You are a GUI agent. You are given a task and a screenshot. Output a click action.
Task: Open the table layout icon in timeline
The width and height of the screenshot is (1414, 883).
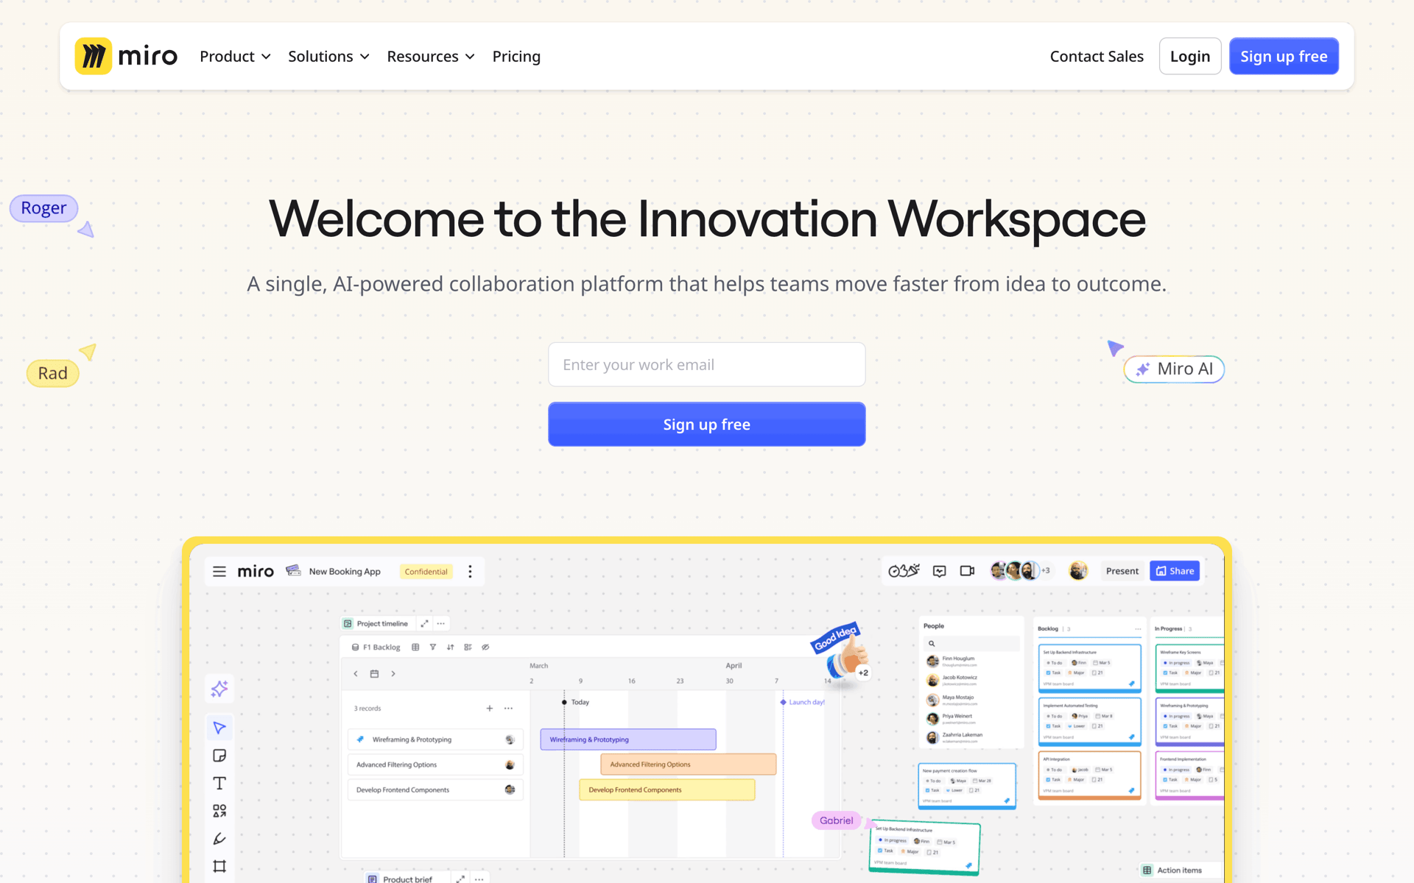[415, 648]
